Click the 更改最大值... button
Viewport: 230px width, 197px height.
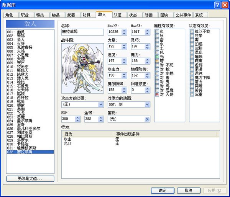30,179
